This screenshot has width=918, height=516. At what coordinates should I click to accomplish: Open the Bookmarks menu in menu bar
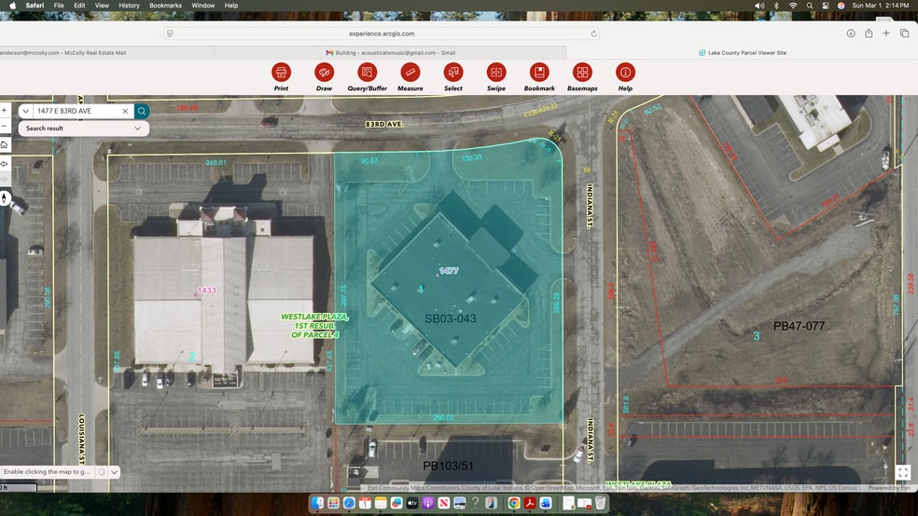pos(165,6)
